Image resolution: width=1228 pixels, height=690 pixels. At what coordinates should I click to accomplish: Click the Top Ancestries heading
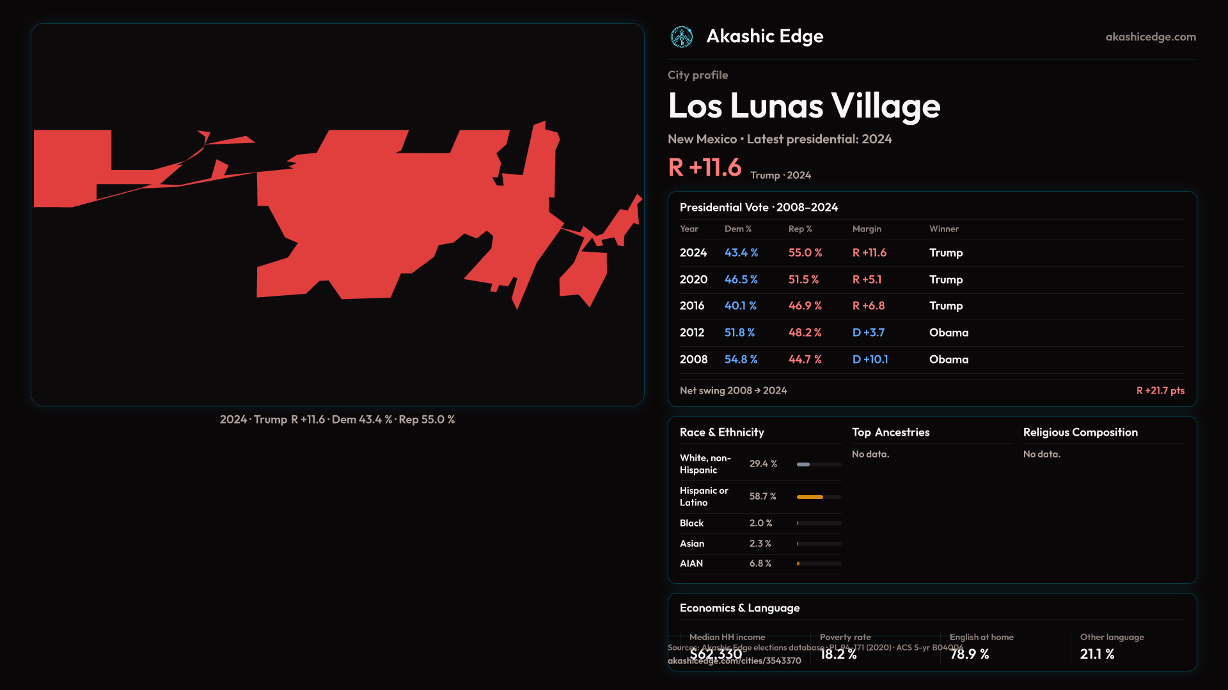coord(890,433)
